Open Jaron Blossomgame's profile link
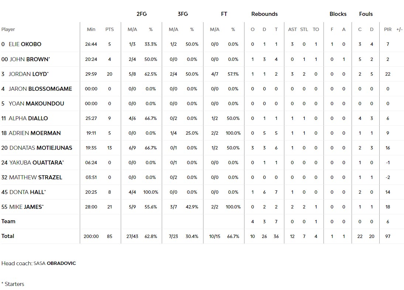Image resolution: width=404 pixels, height=290 pixels. tap(40, 89)
